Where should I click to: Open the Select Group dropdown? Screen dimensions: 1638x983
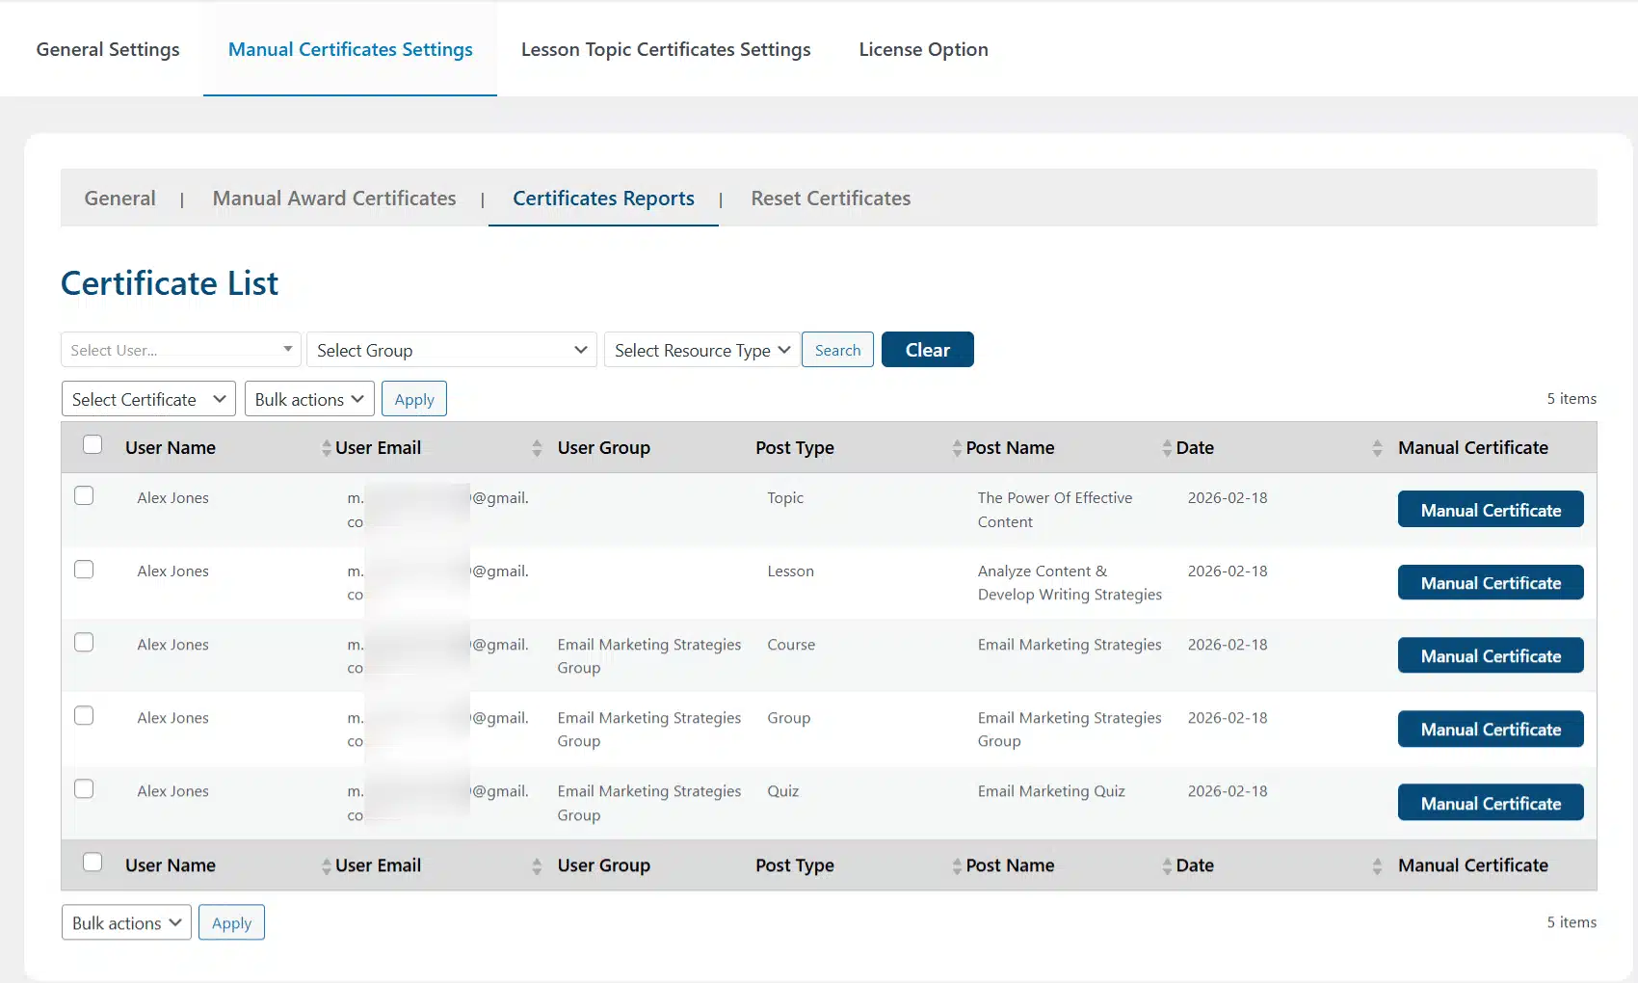[452, 350]
